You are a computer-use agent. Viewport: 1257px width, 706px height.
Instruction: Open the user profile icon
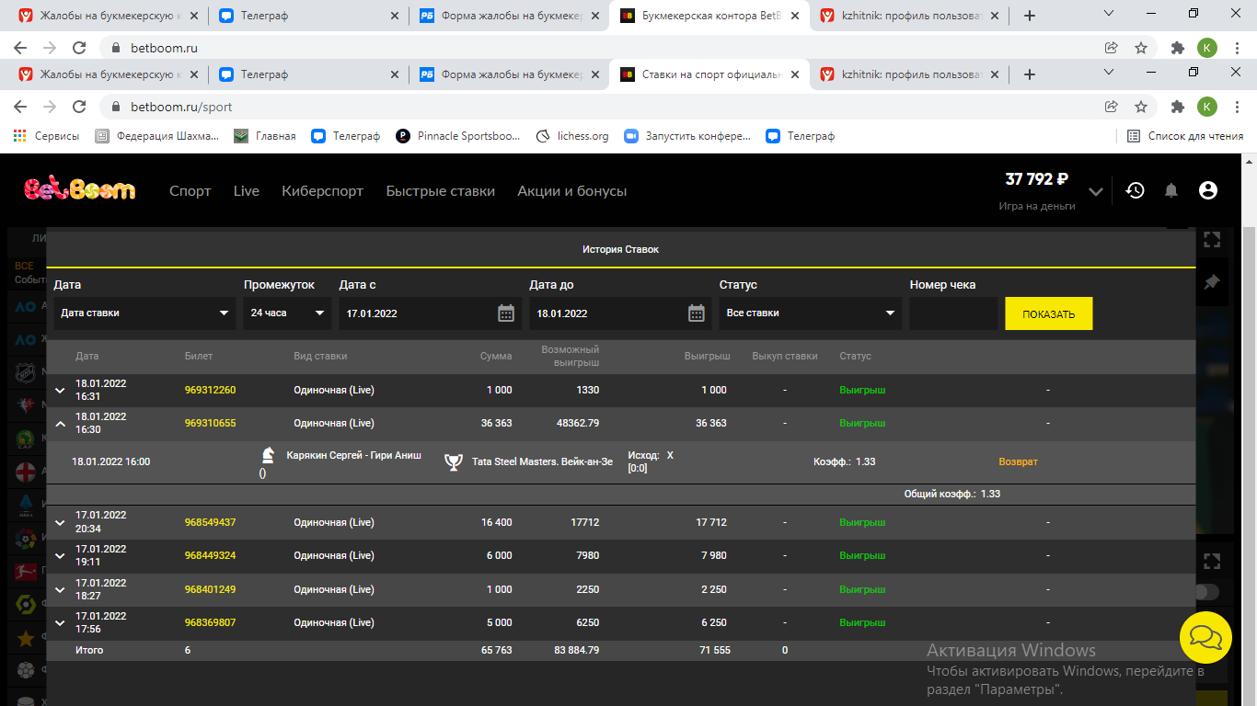(x=1208, y=190)
